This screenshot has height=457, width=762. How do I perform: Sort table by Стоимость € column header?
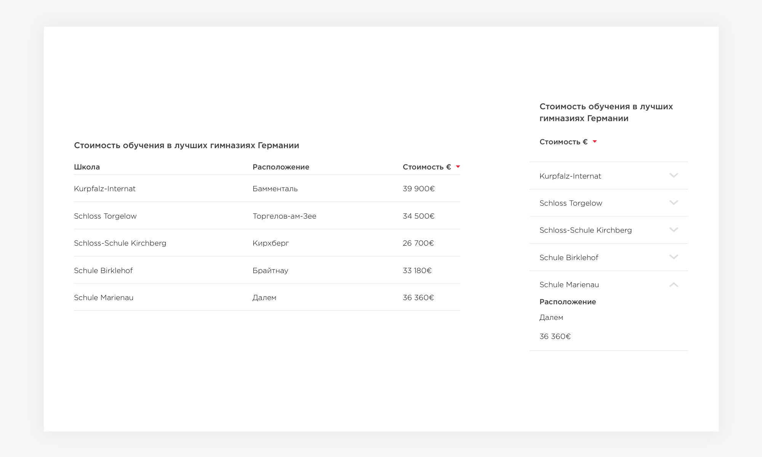[x=427, y=167]
